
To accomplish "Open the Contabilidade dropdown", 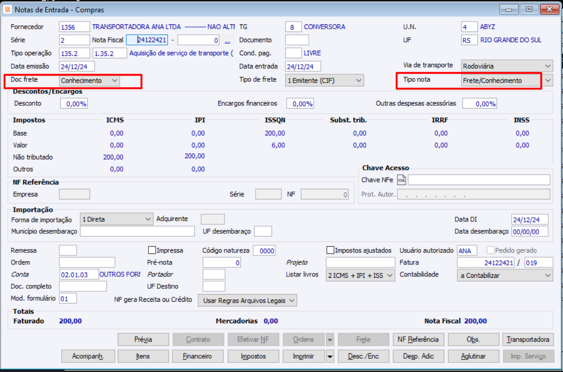I will pos(548,275).
